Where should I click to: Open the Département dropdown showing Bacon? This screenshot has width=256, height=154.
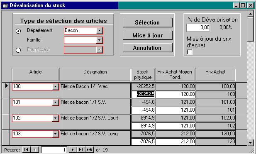click(x=100, y=31)
